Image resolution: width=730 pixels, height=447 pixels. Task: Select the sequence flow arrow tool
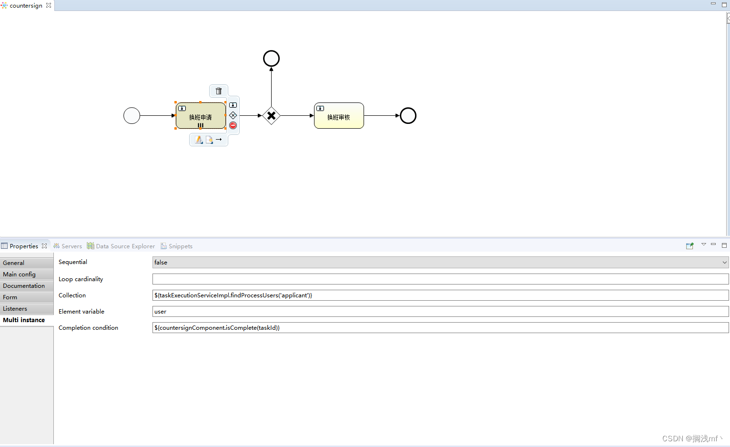[x=219, y=140]
